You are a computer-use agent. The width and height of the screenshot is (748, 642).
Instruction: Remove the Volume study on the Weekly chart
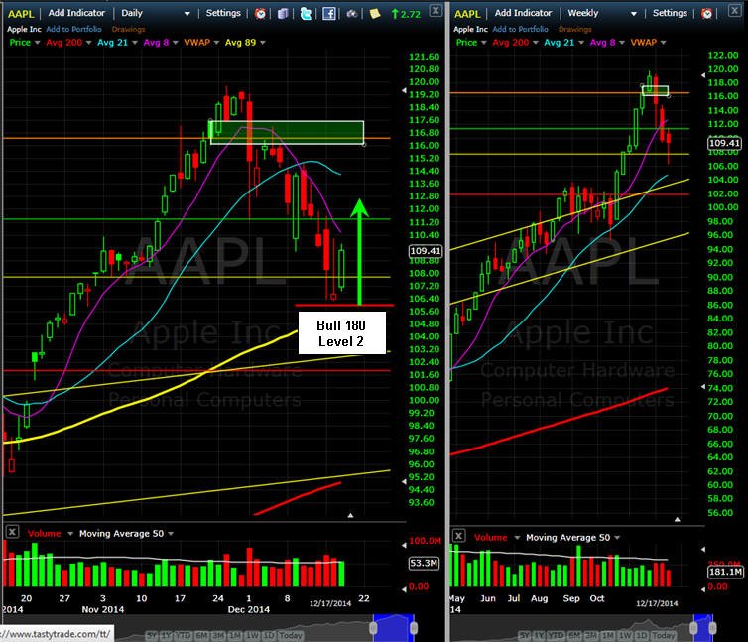pos(458,535)
